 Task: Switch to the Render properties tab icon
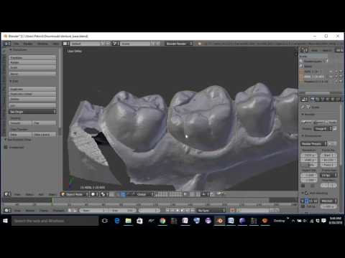313,99
